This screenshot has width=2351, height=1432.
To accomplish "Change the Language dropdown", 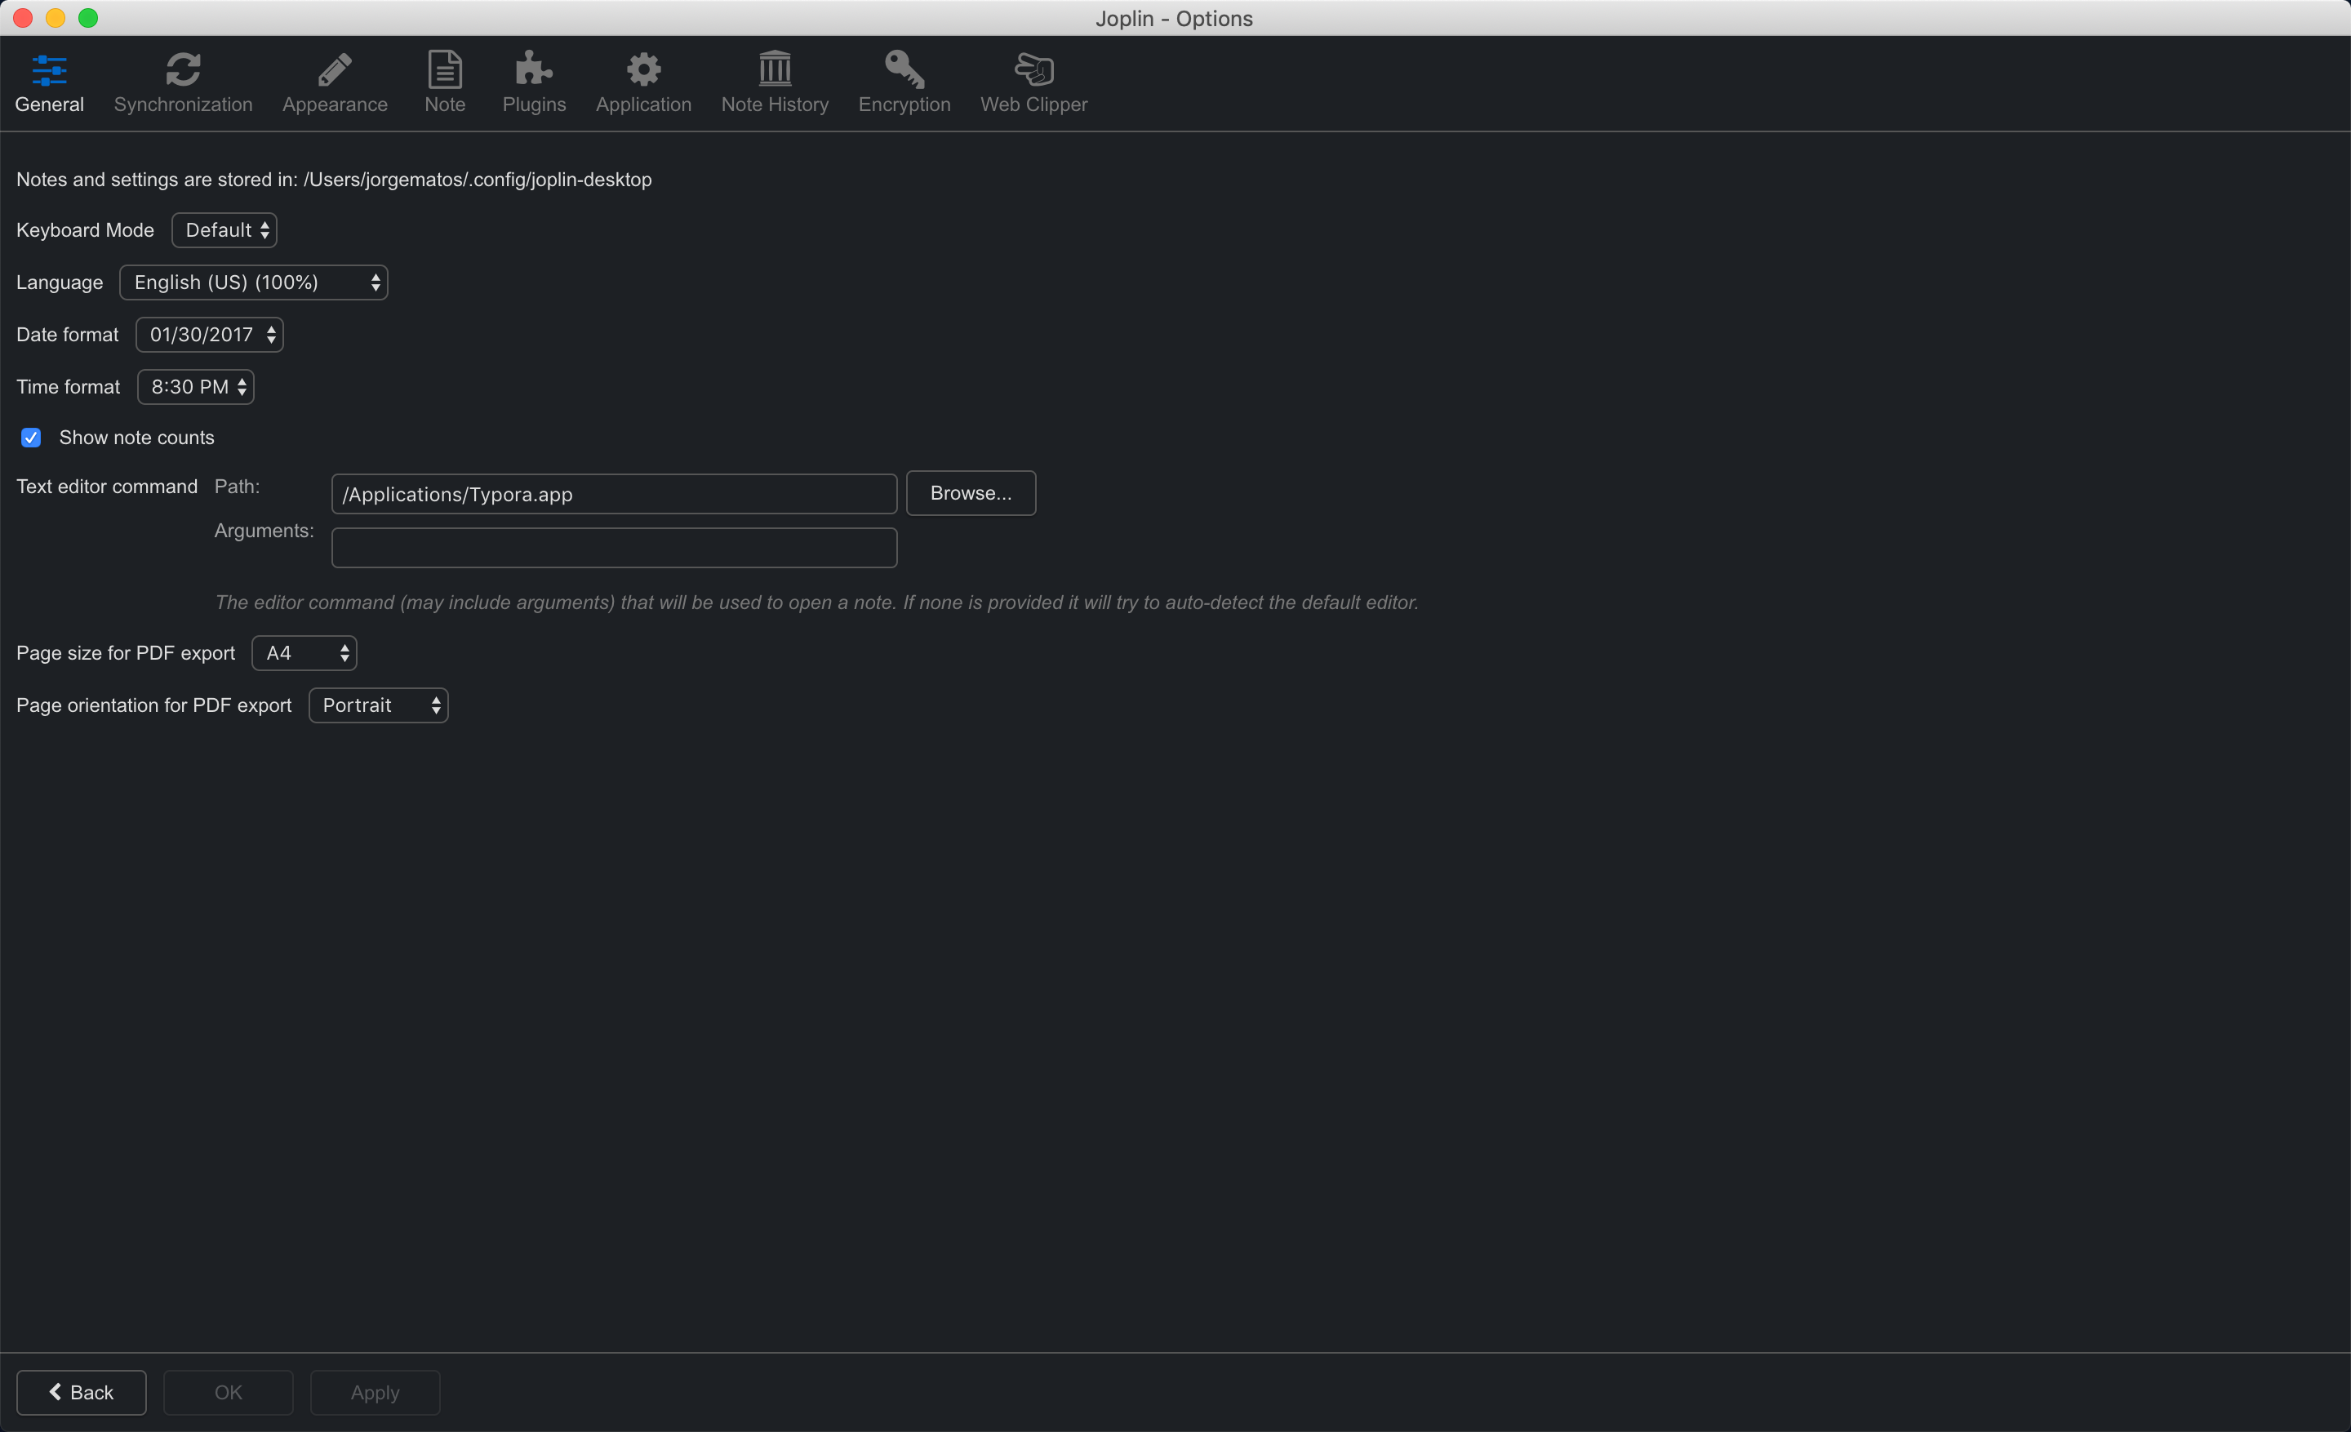I will point(253,282).
